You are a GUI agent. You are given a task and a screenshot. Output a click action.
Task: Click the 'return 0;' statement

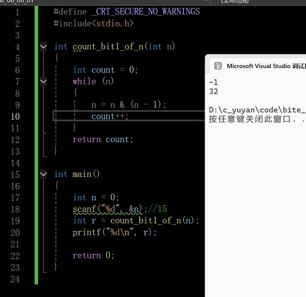[93, 255]
